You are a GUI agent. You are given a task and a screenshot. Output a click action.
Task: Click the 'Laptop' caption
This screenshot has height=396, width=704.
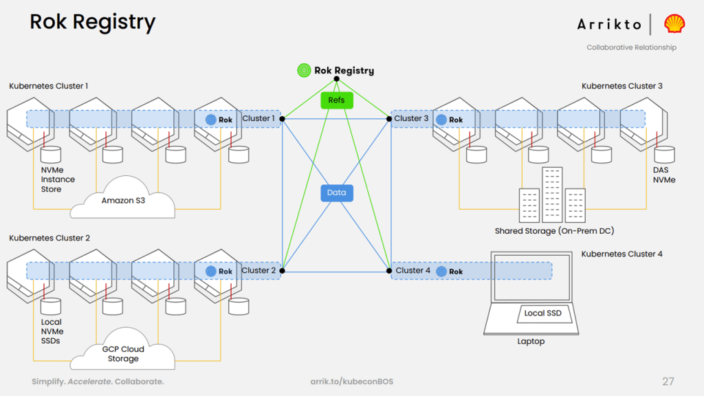coord(531,341)
